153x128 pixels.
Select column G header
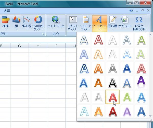coord(20,46)
